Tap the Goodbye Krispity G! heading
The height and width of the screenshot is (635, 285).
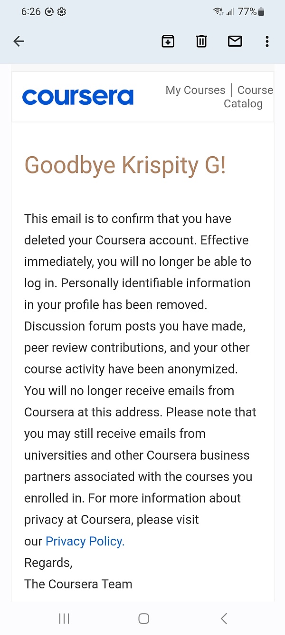(x=125, y=166)
